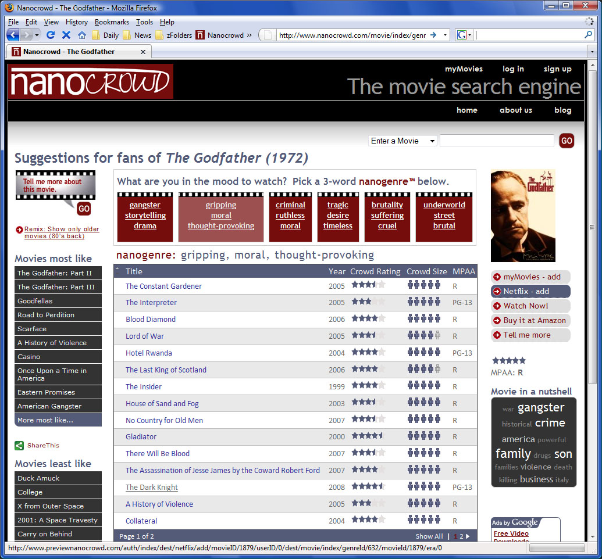Click the Remix red arrow icon
Viewport: 602px width, 559px height.
tap(19, 230)
